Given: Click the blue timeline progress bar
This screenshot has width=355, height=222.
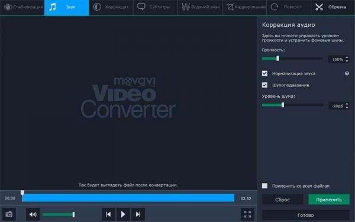Looking at the screenshot, I should coord(128,198).
